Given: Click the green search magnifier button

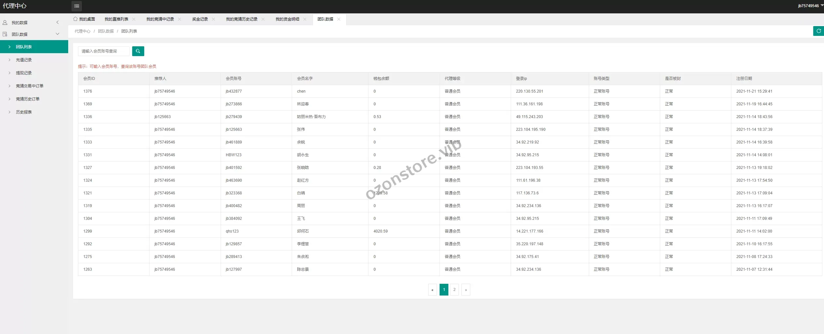Looking at the screenshot, I should tap(138, 51).
